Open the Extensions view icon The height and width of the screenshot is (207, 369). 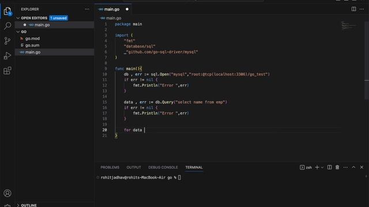click(x=7, y=70)
